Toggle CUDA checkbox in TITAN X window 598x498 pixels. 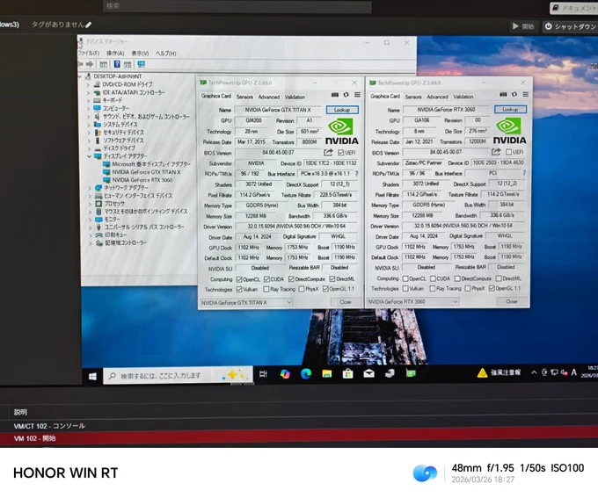266,279
